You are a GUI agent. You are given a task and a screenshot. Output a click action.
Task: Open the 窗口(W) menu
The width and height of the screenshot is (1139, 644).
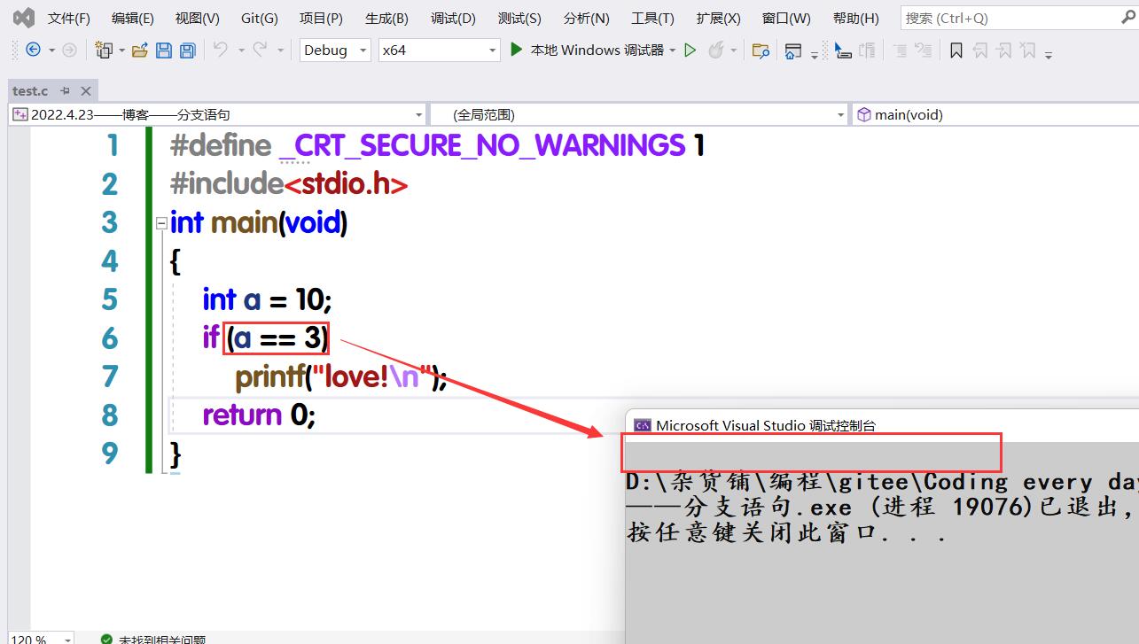pos(786,18)
